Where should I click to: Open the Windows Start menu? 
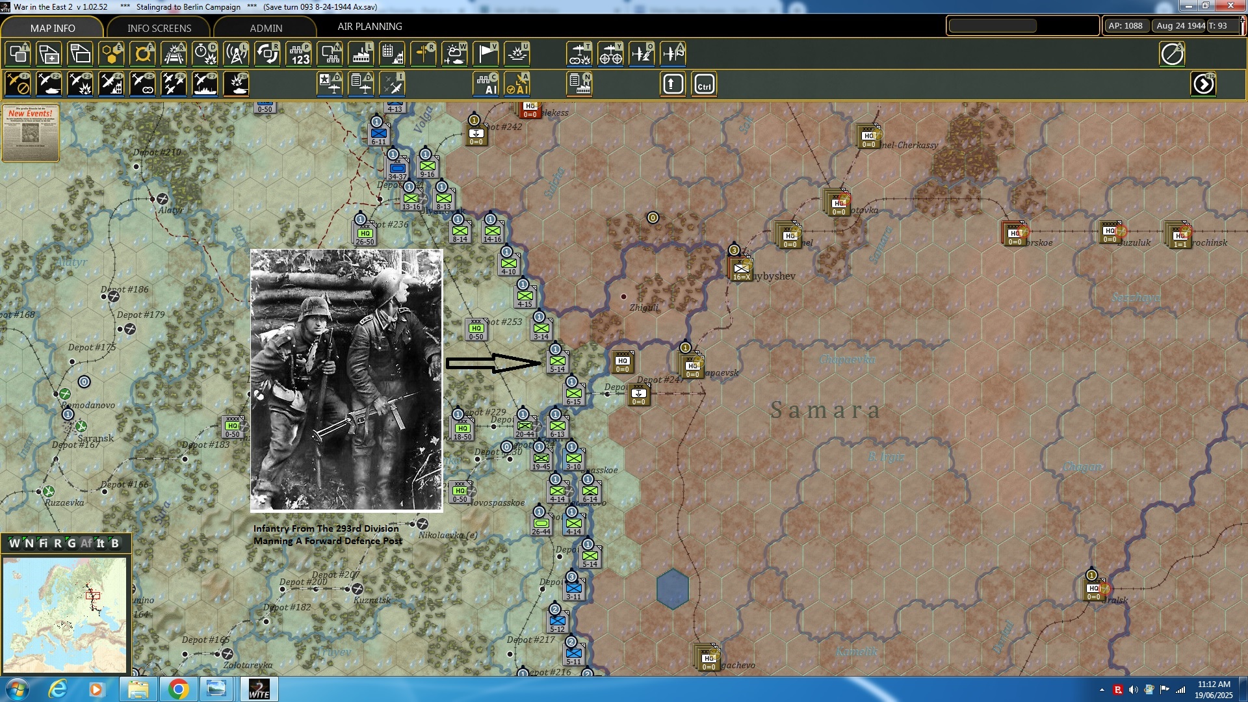coord(17,689)
